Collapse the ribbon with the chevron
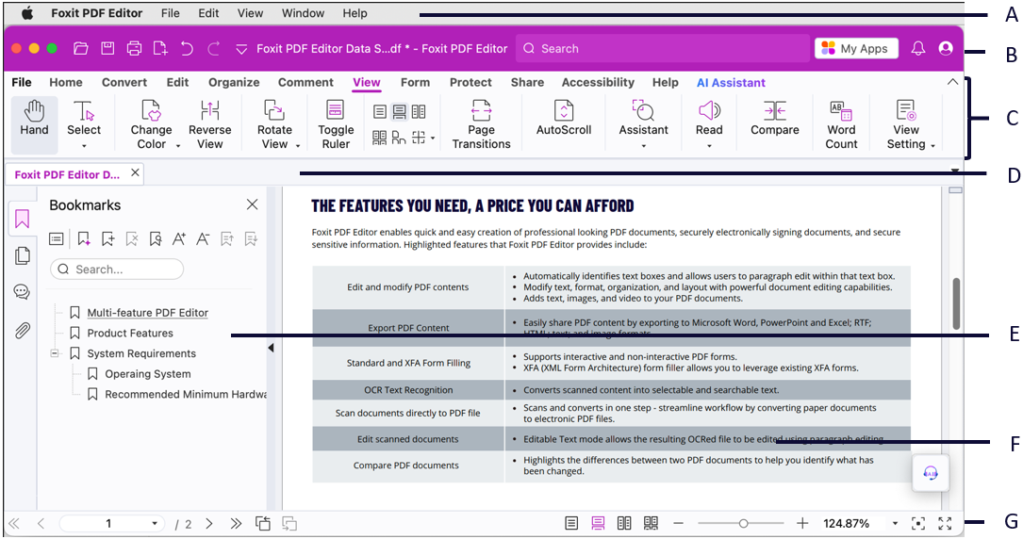 [952, 82]
